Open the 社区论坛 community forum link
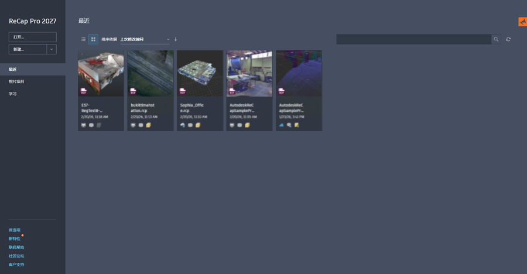 tap(16, 256)
